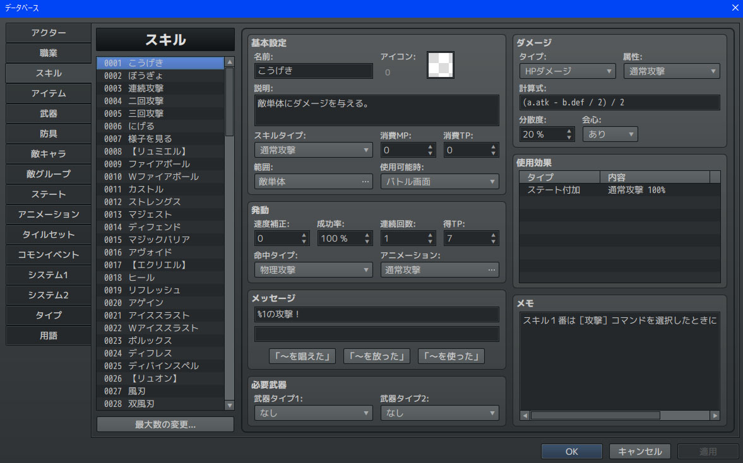Switch to the 武器 tab
The height and width of the screenshot is (463, 743).
(x=49, y=114)
